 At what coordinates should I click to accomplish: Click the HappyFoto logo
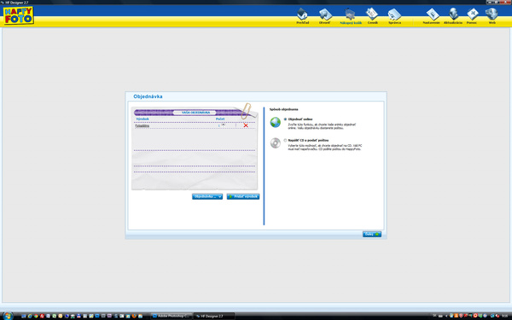tap(19, 15)
